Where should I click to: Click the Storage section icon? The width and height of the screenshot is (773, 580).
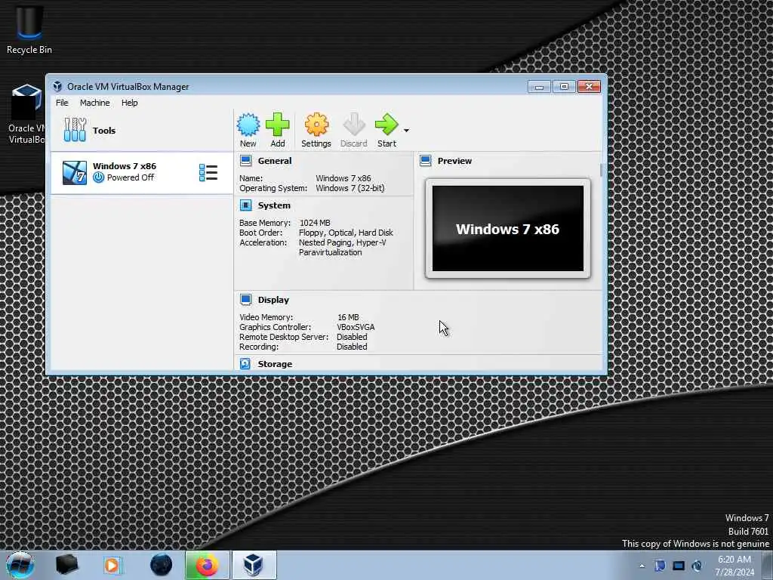point(245,364)
